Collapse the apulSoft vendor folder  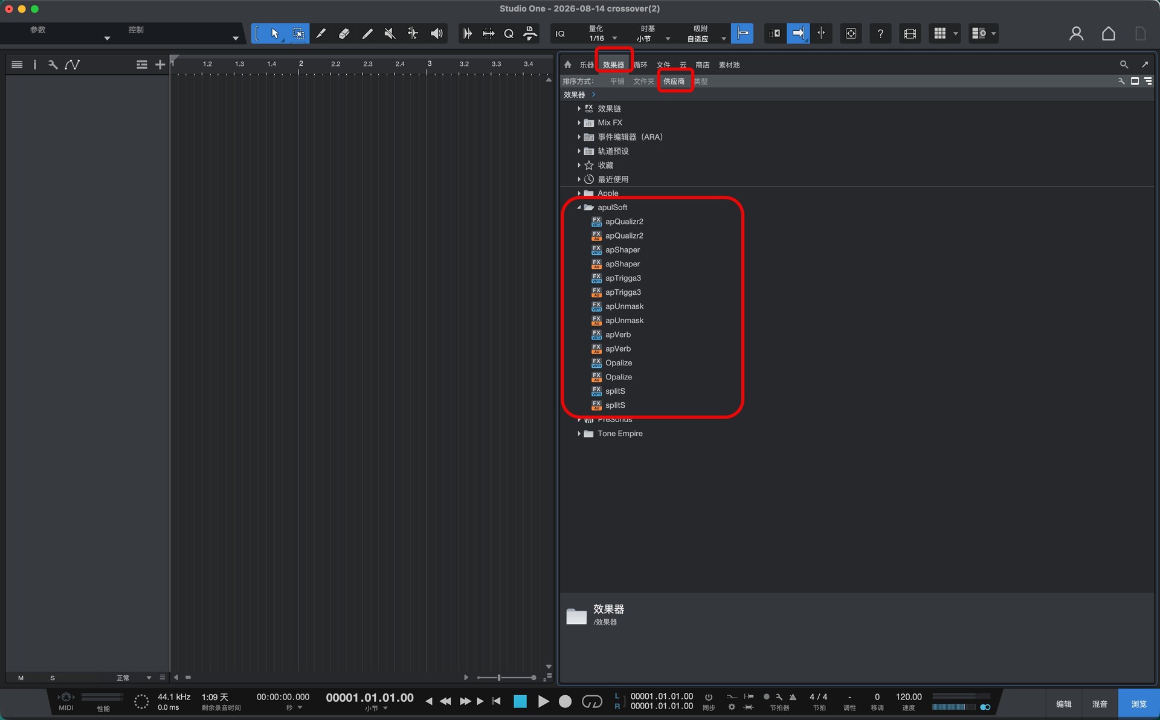click(579, 207)
